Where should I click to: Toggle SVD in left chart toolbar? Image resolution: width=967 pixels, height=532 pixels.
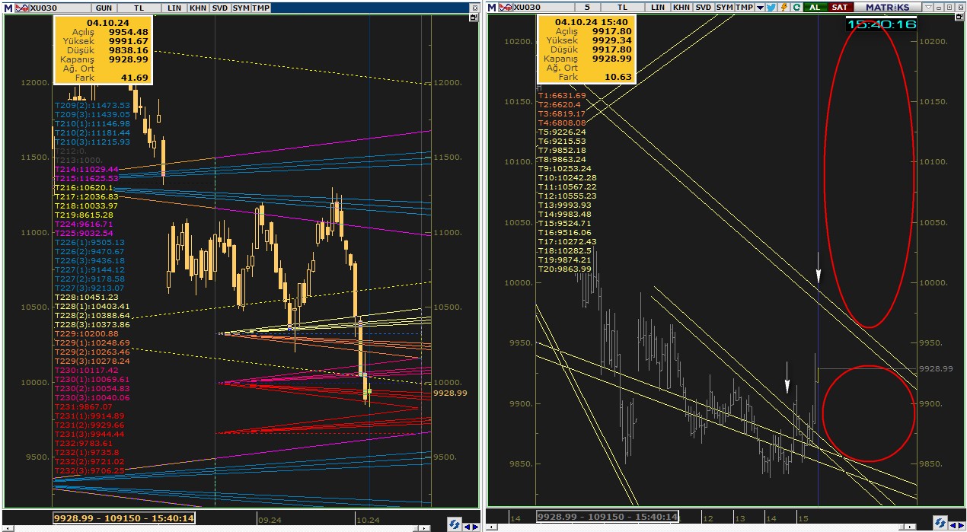click(219, 7)
